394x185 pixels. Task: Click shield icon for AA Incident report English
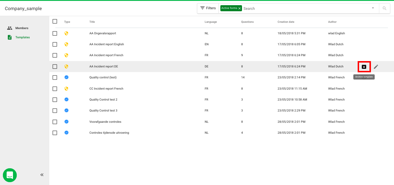[66, 44]
